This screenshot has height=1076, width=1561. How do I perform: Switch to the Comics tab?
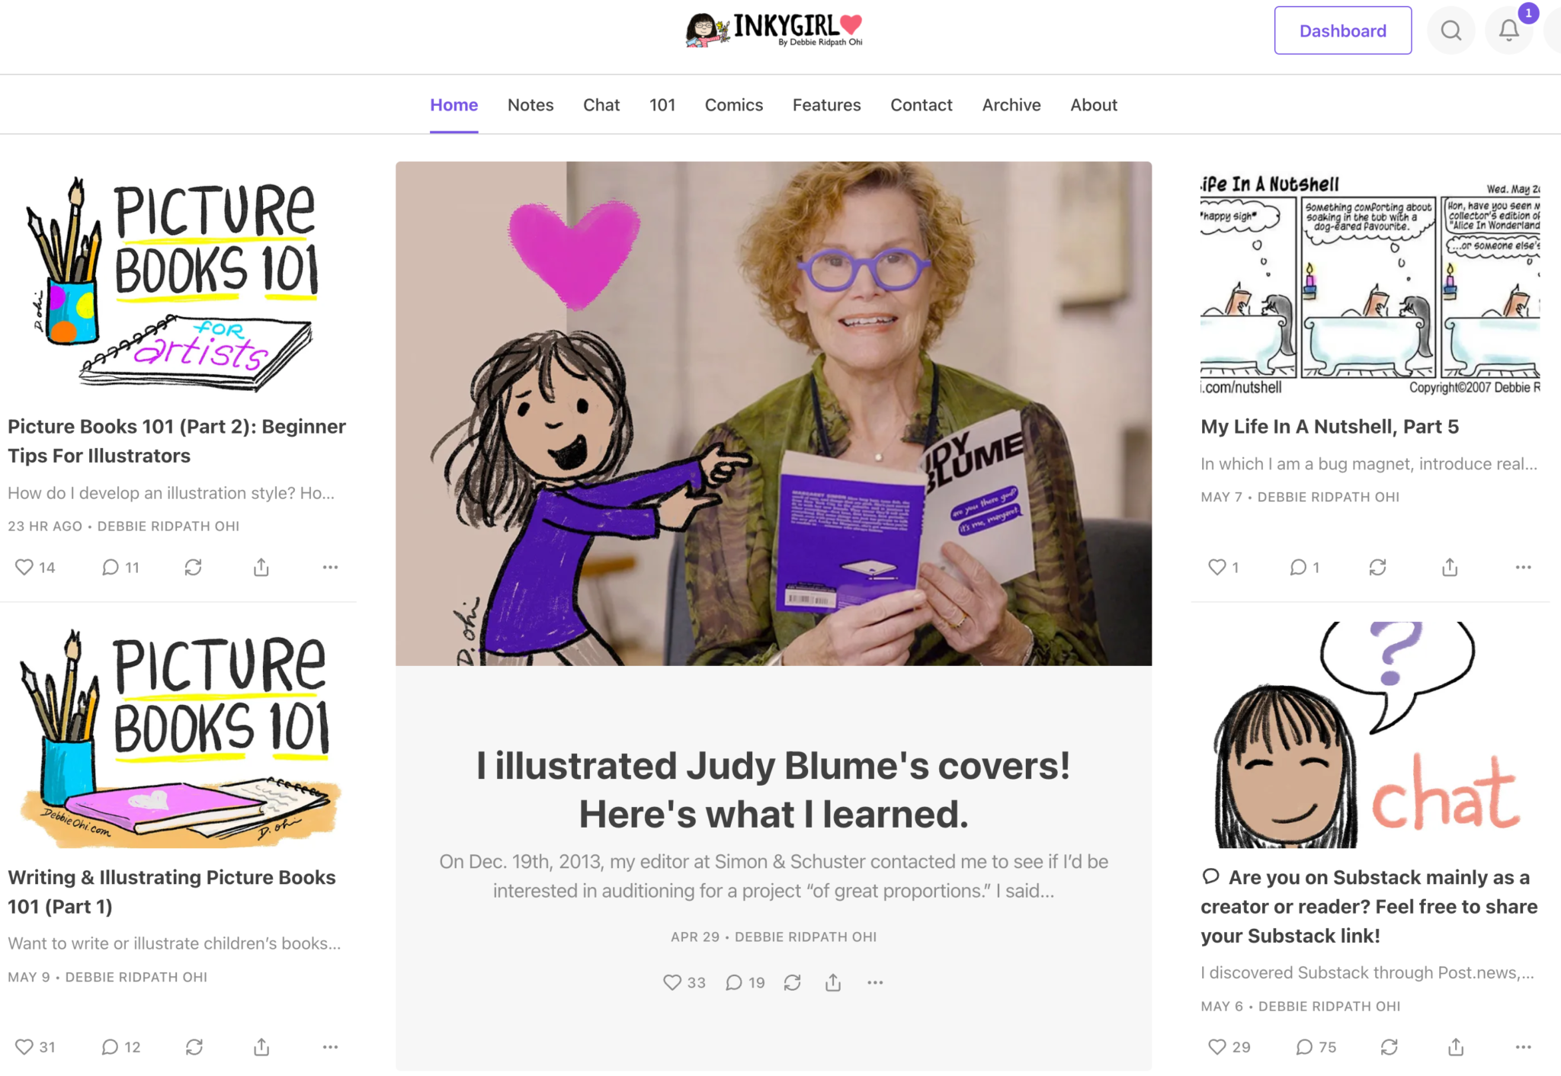(733, 105)
